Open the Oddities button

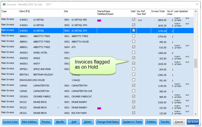tap(151, 122)
